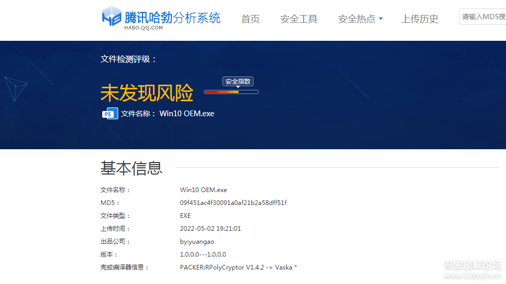Screen dimensions: 506x284
Task: Select the MD5 hash value 09f451ac4f30091a0af21b2a58dff51f
Action: tap(233, 202)
